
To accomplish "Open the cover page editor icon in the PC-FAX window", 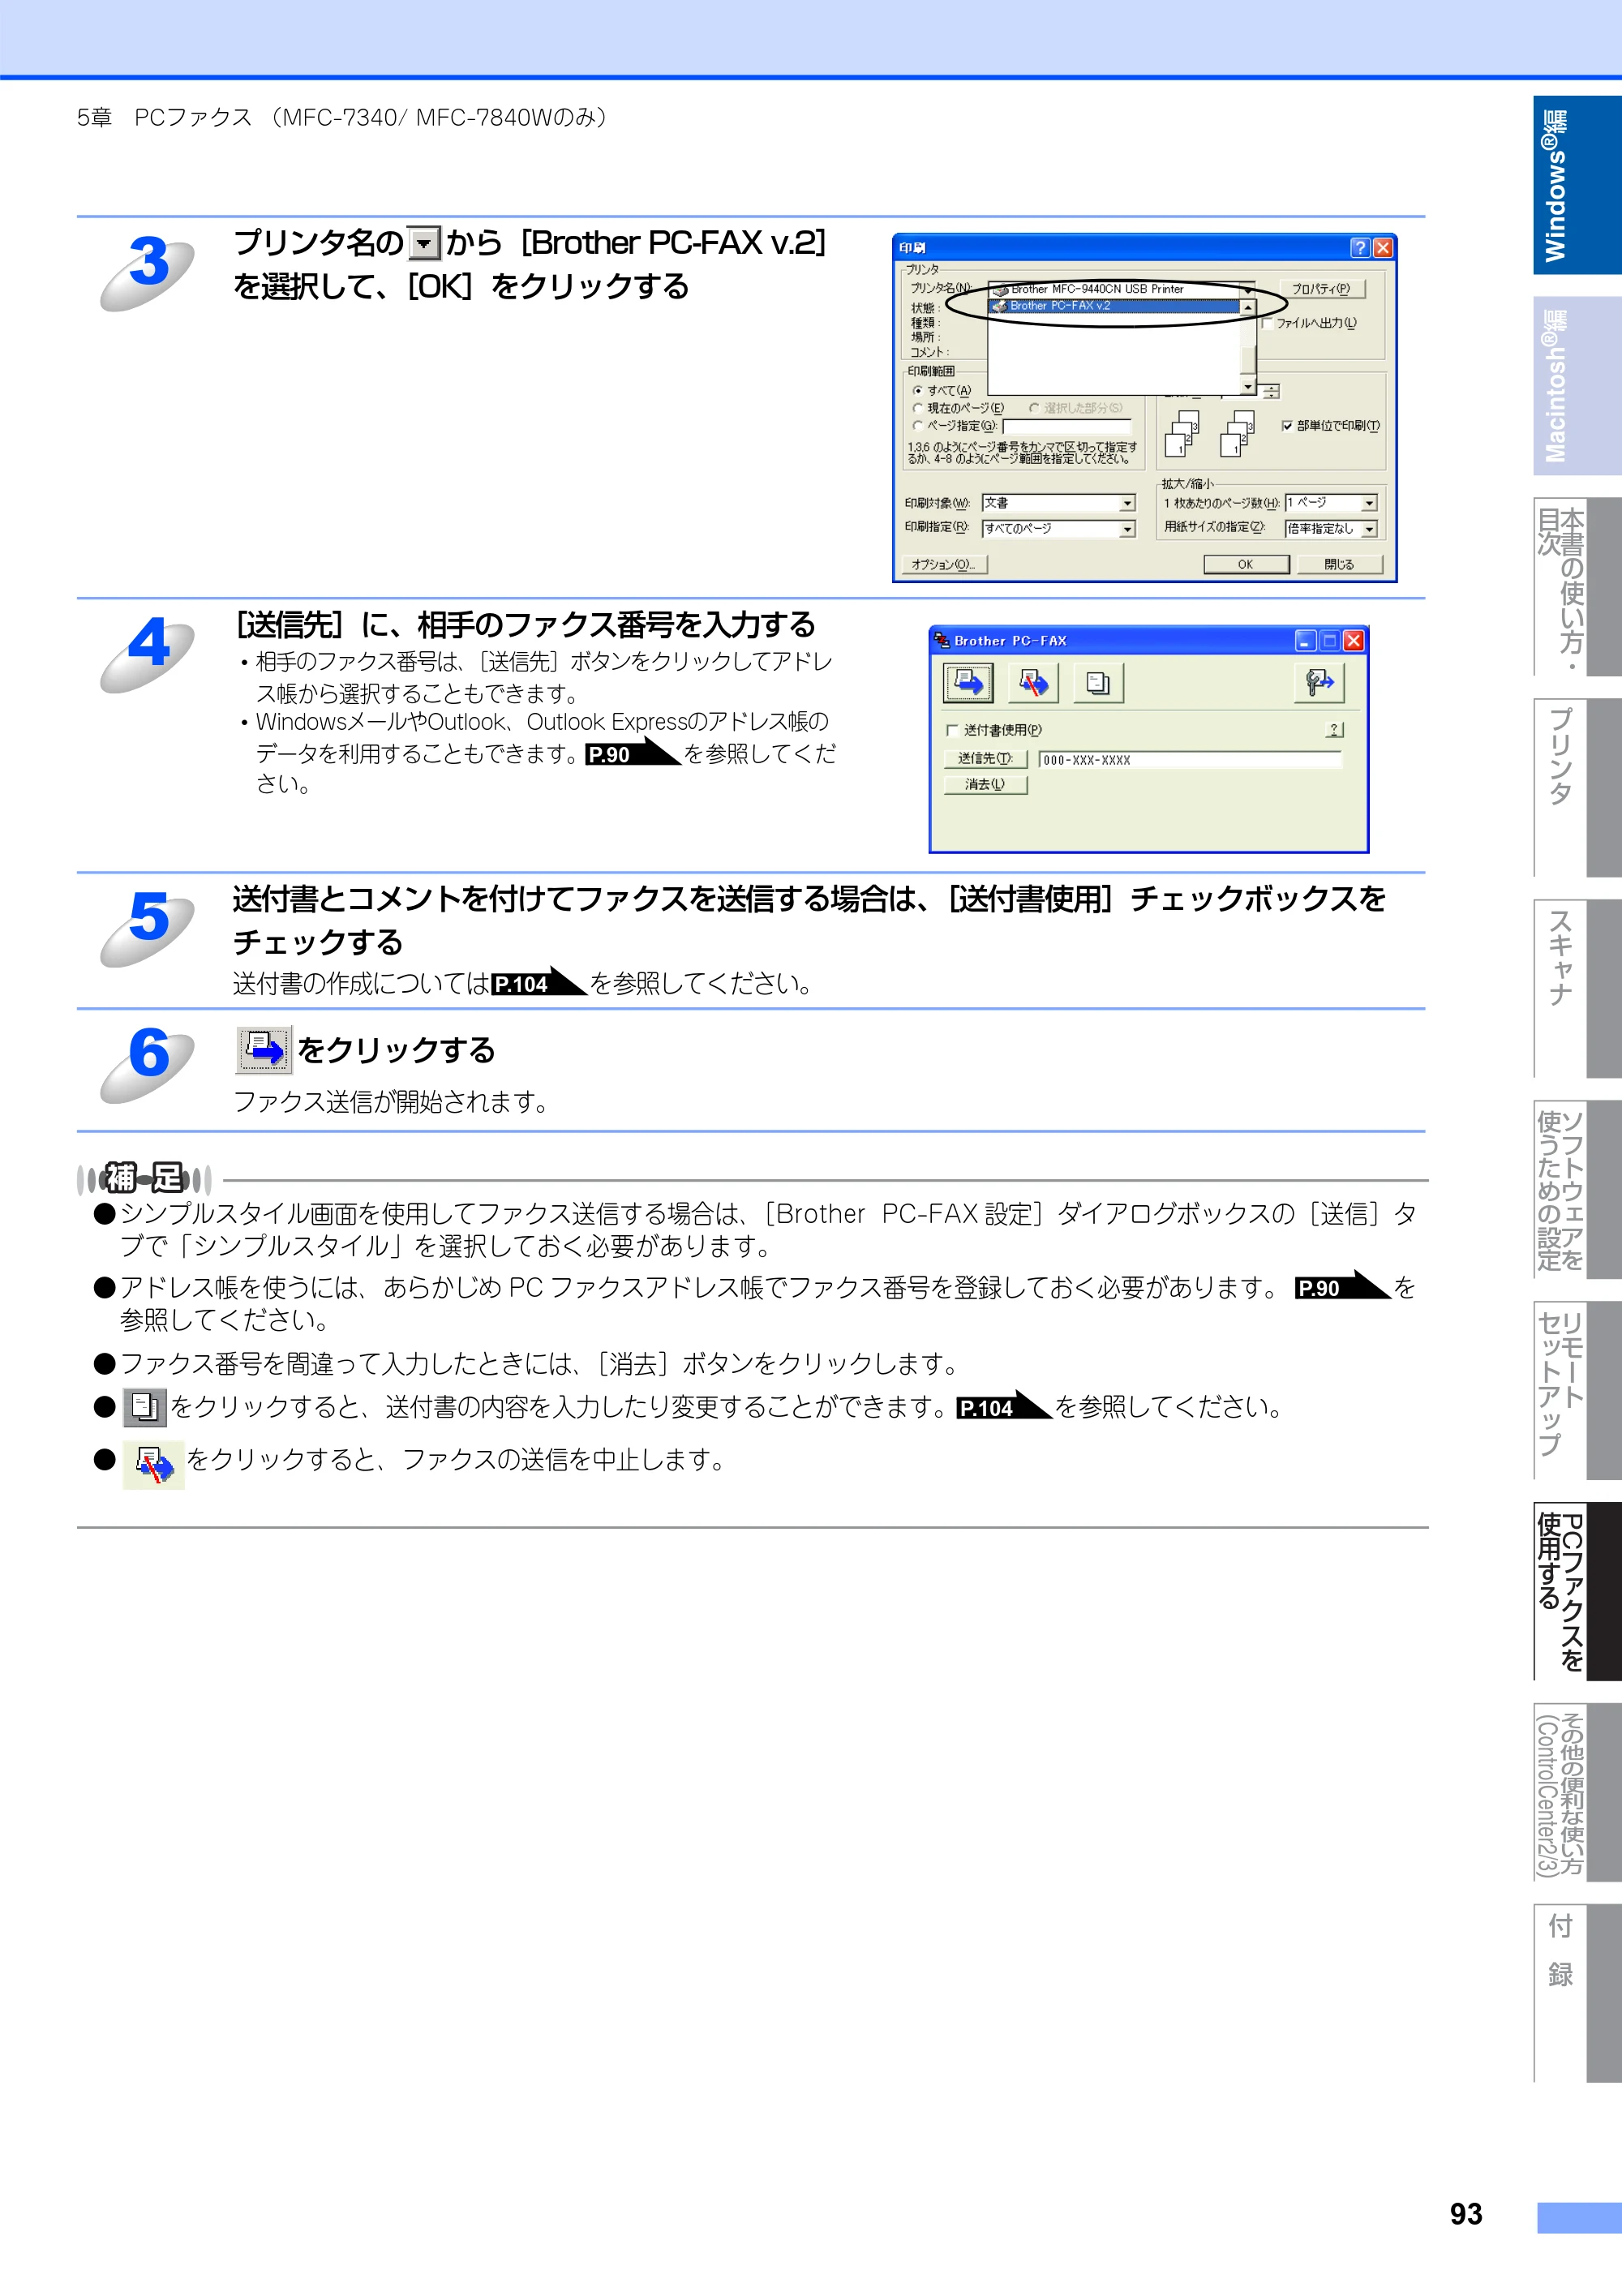I will coord(1098,683).
